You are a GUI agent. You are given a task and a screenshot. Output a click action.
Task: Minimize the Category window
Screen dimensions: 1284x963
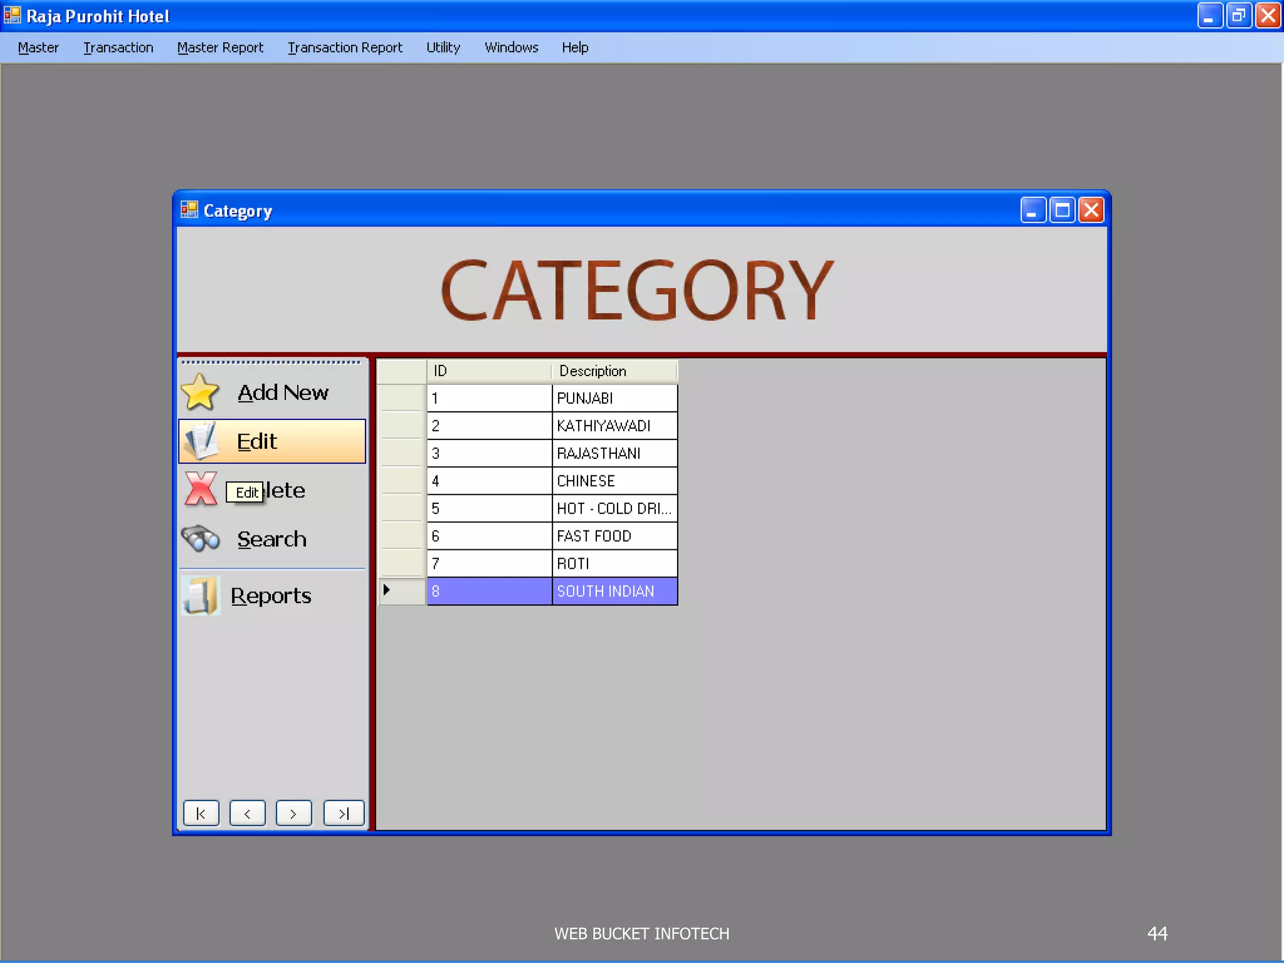pyautogui.click(x=1033, y=210)
